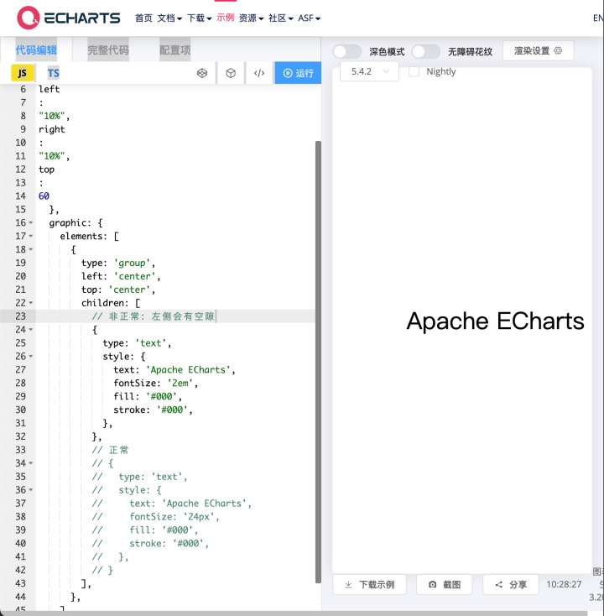Click line number 27 in gutter

(x=20, y=369)
